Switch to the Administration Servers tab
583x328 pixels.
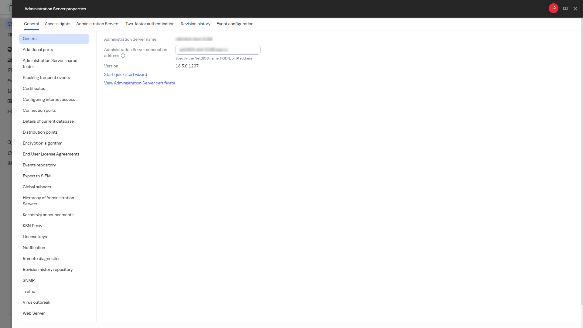coord(98,24)
